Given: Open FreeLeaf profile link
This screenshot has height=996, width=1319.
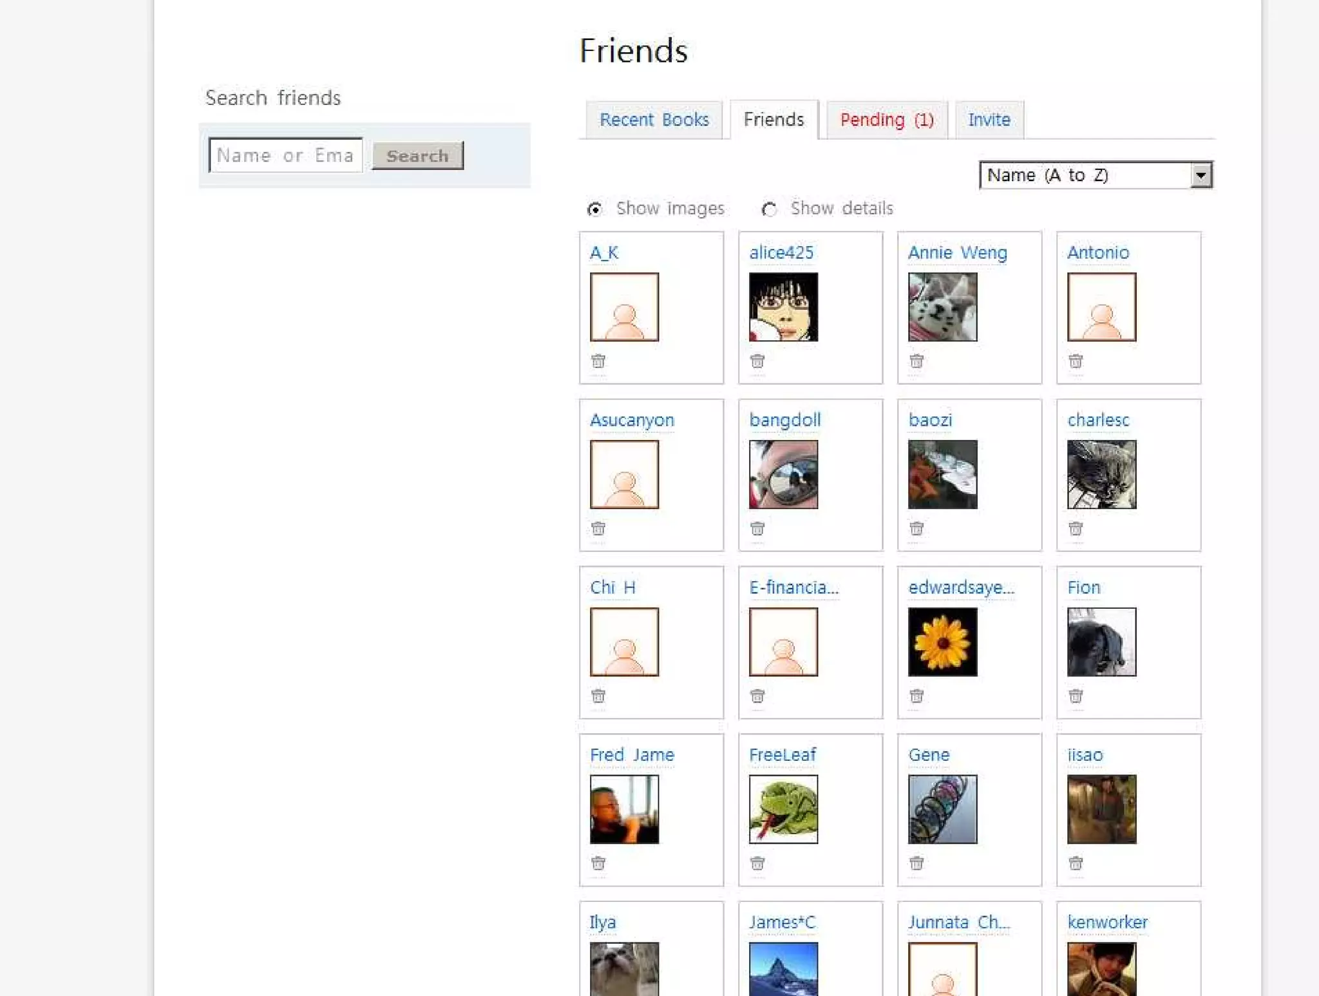Looking at the screenshot, I should (782, 754).
